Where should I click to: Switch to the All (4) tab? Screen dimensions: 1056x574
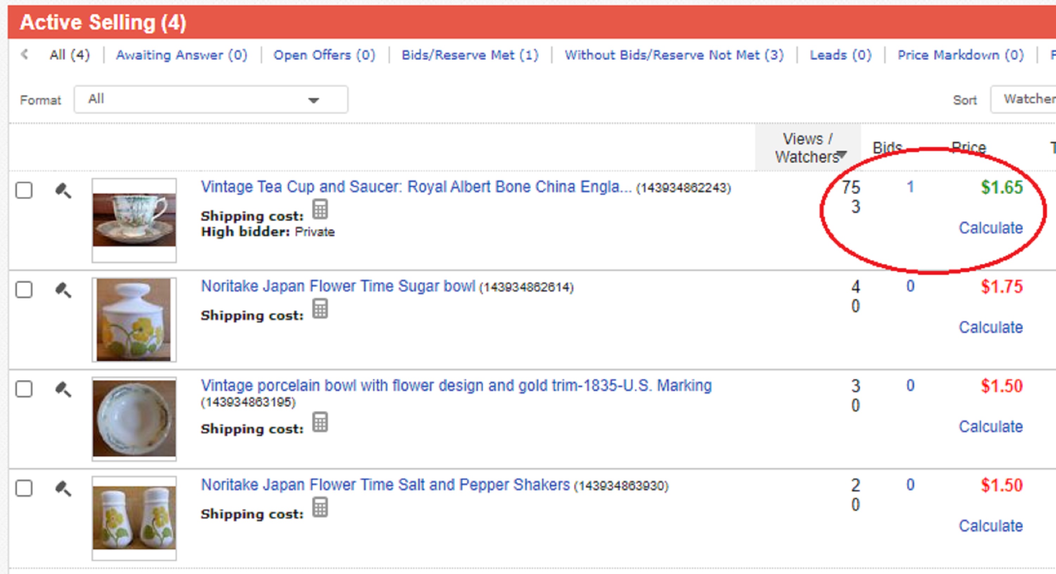(x=70, y=55)
